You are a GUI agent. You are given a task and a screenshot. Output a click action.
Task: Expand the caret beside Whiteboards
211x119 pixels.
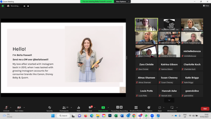[177, 107]
